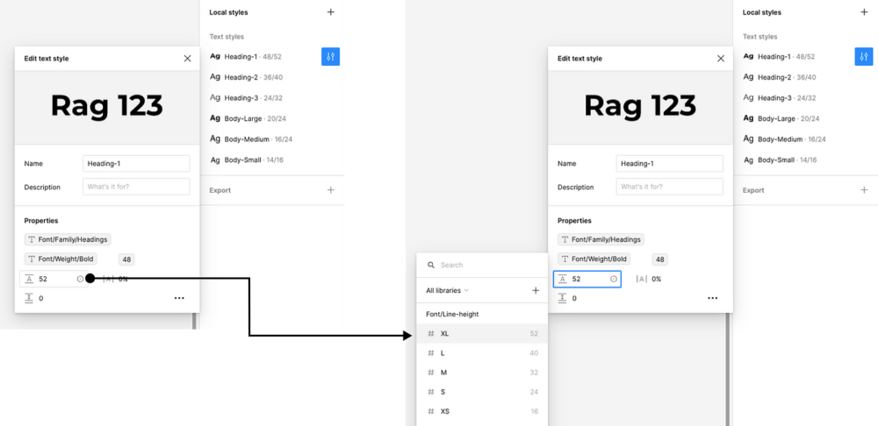Click the paragraph spacing icon in right panel
This screenshot has height=426, width=878.
562,299
